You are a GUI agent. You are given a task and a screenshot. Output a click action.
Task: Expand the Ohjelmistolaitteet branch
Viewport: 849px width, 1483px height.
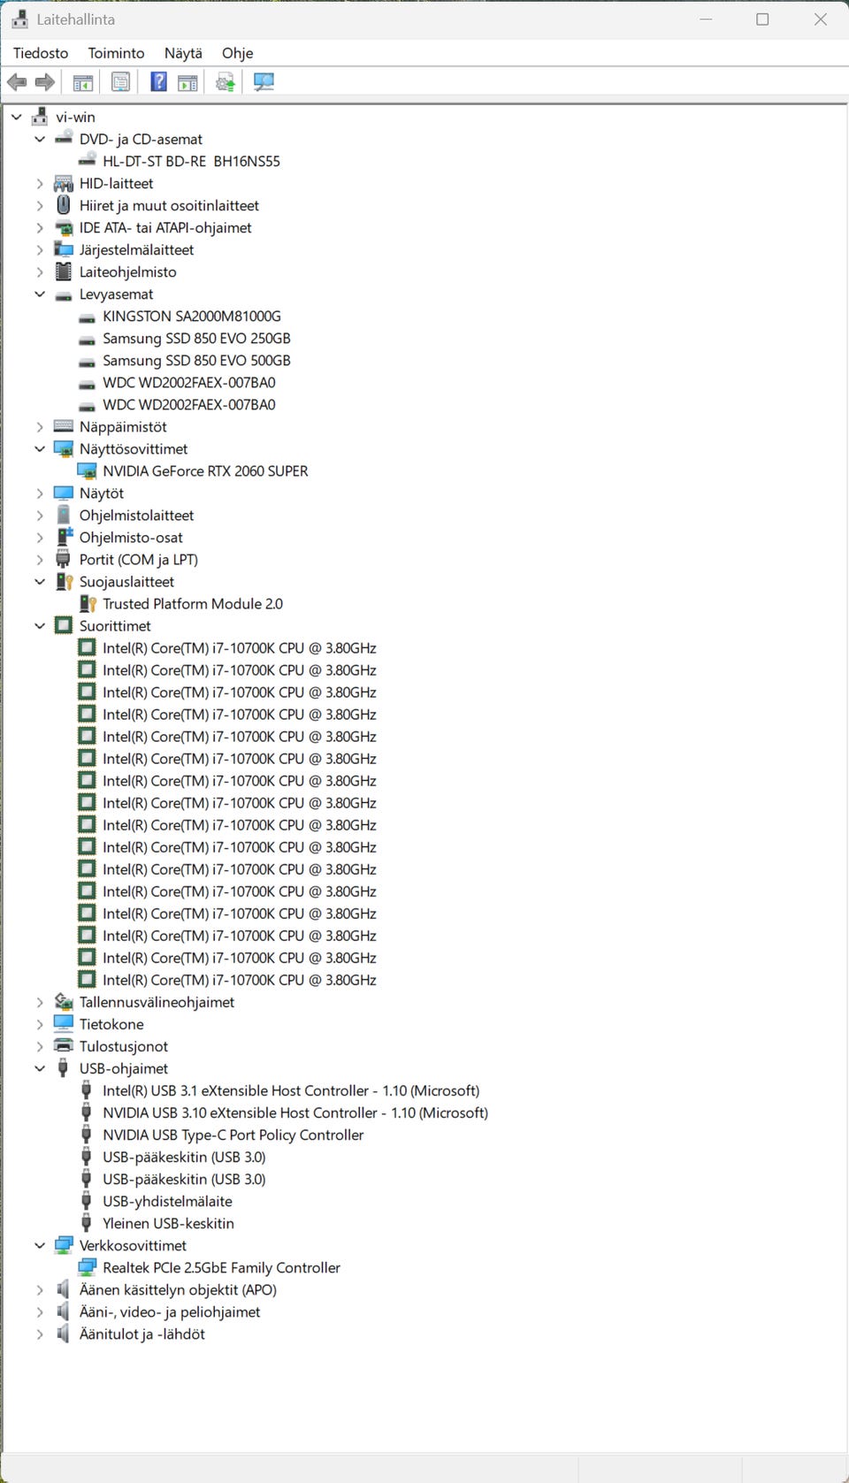(40, 515)
